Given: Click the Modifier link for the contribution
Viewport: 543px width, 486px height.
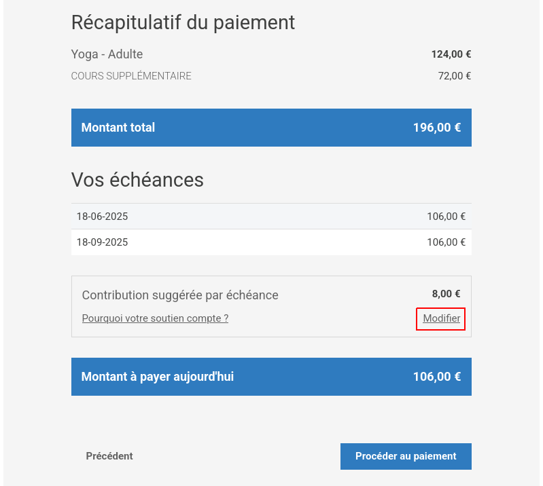Looking at the screenshot, I should [x=441, y=318].
